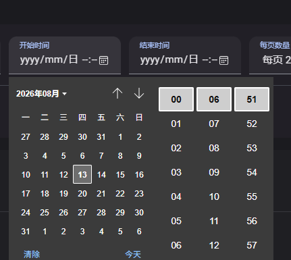Select day 24 in the calendar
The width and height of the screenshot is (291, 260).
[26, 212]
